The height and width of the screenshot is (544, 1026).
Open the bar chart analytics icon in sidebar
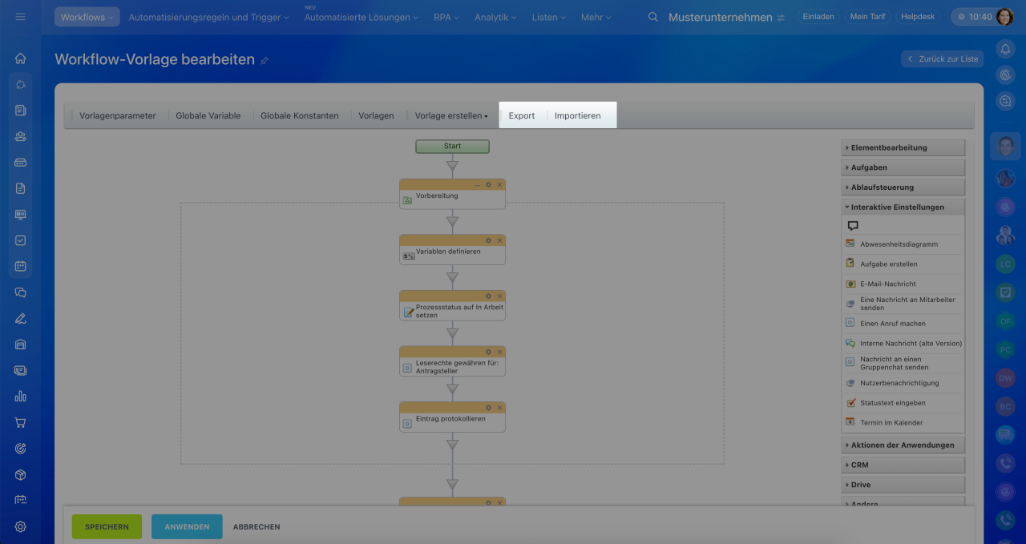[21, 396]
